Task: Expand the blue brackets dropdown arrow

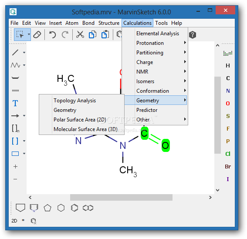Action: [24, 141]
